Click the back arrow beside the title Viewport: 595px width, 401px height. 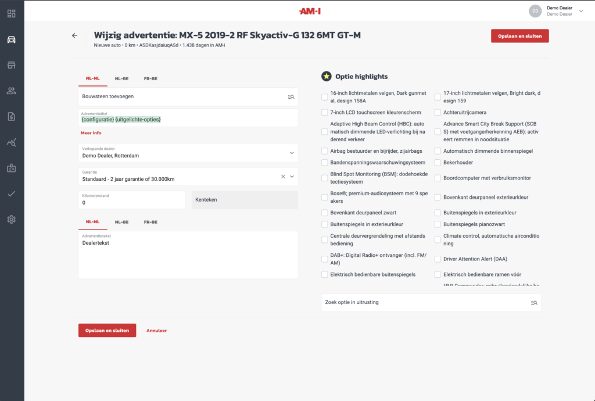[x=74, y=35]
